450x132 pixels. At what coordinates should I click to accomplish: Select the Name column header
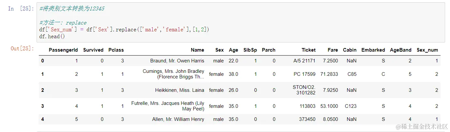tap(197, 50)
